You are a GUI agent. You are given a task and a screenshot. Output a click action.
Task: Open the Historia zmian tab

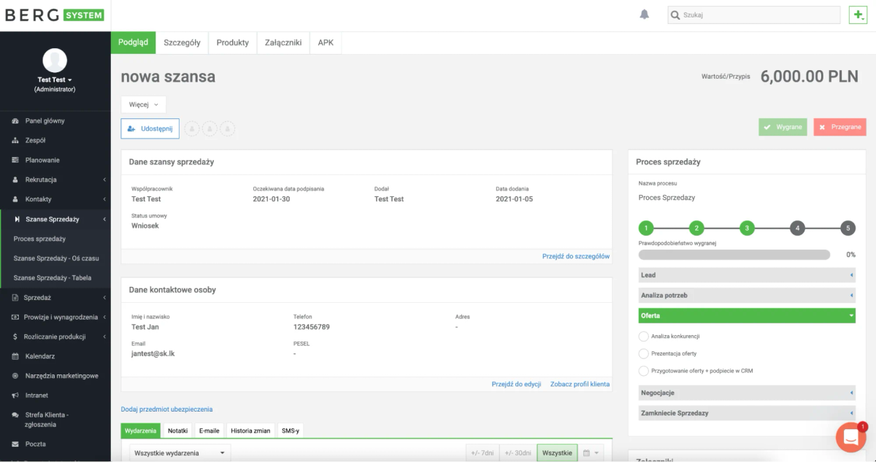coord(251,431)
